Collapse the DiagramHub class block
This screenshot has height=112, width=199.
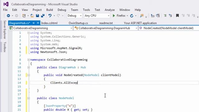click(29, 68)
